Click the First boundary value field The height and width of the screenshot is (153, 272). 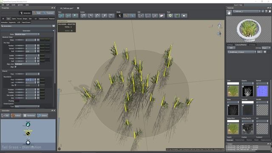(30, 79)
